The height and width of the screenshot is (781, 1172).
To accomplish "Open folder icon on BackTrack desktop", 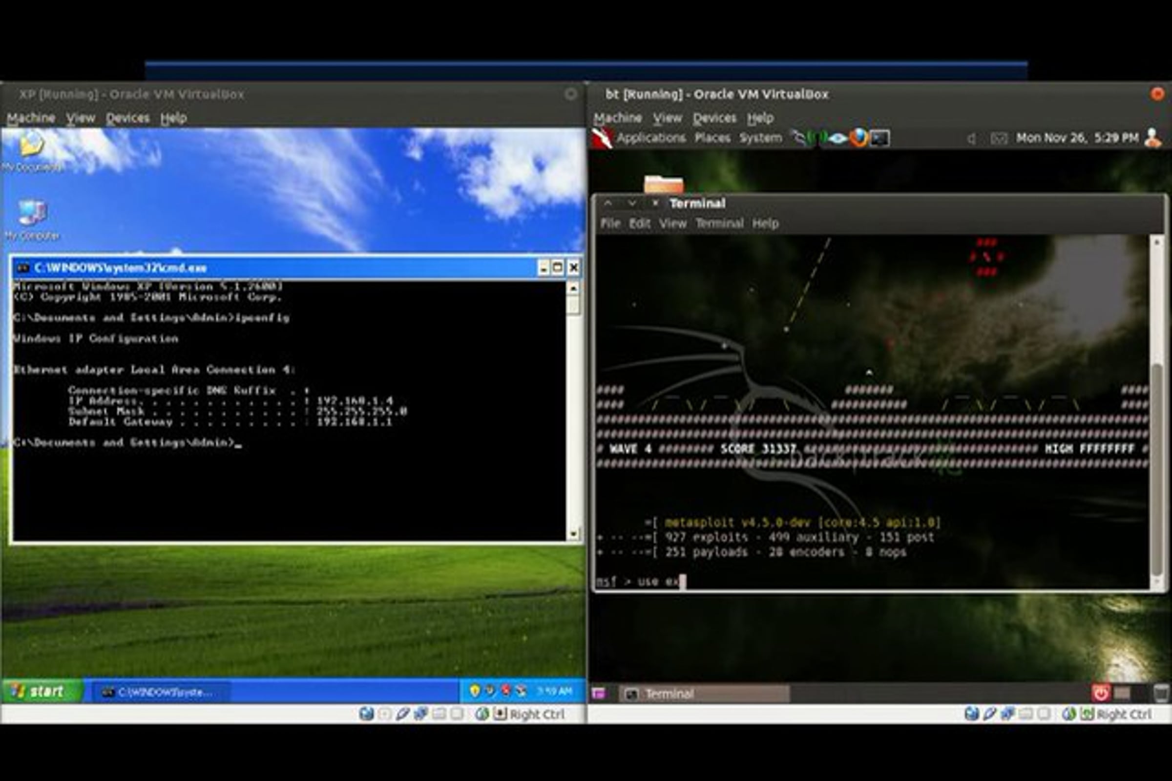I will tap(664, 184).
